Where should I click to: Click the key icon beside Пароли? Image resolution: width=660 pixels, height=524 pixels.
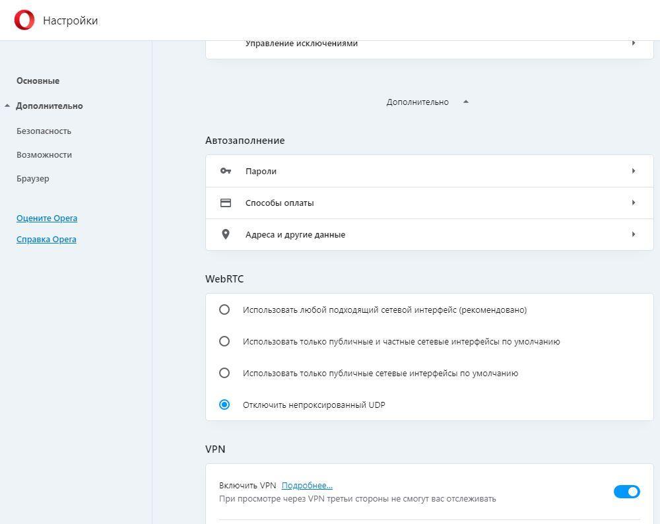click(226, 171)
